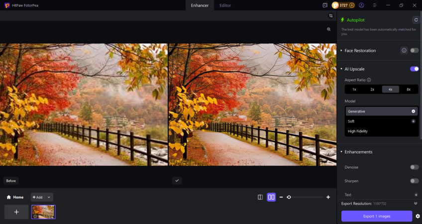Select the 8x upscale option
The height and width of the screenshot is (224, 422).
(409, 90)
